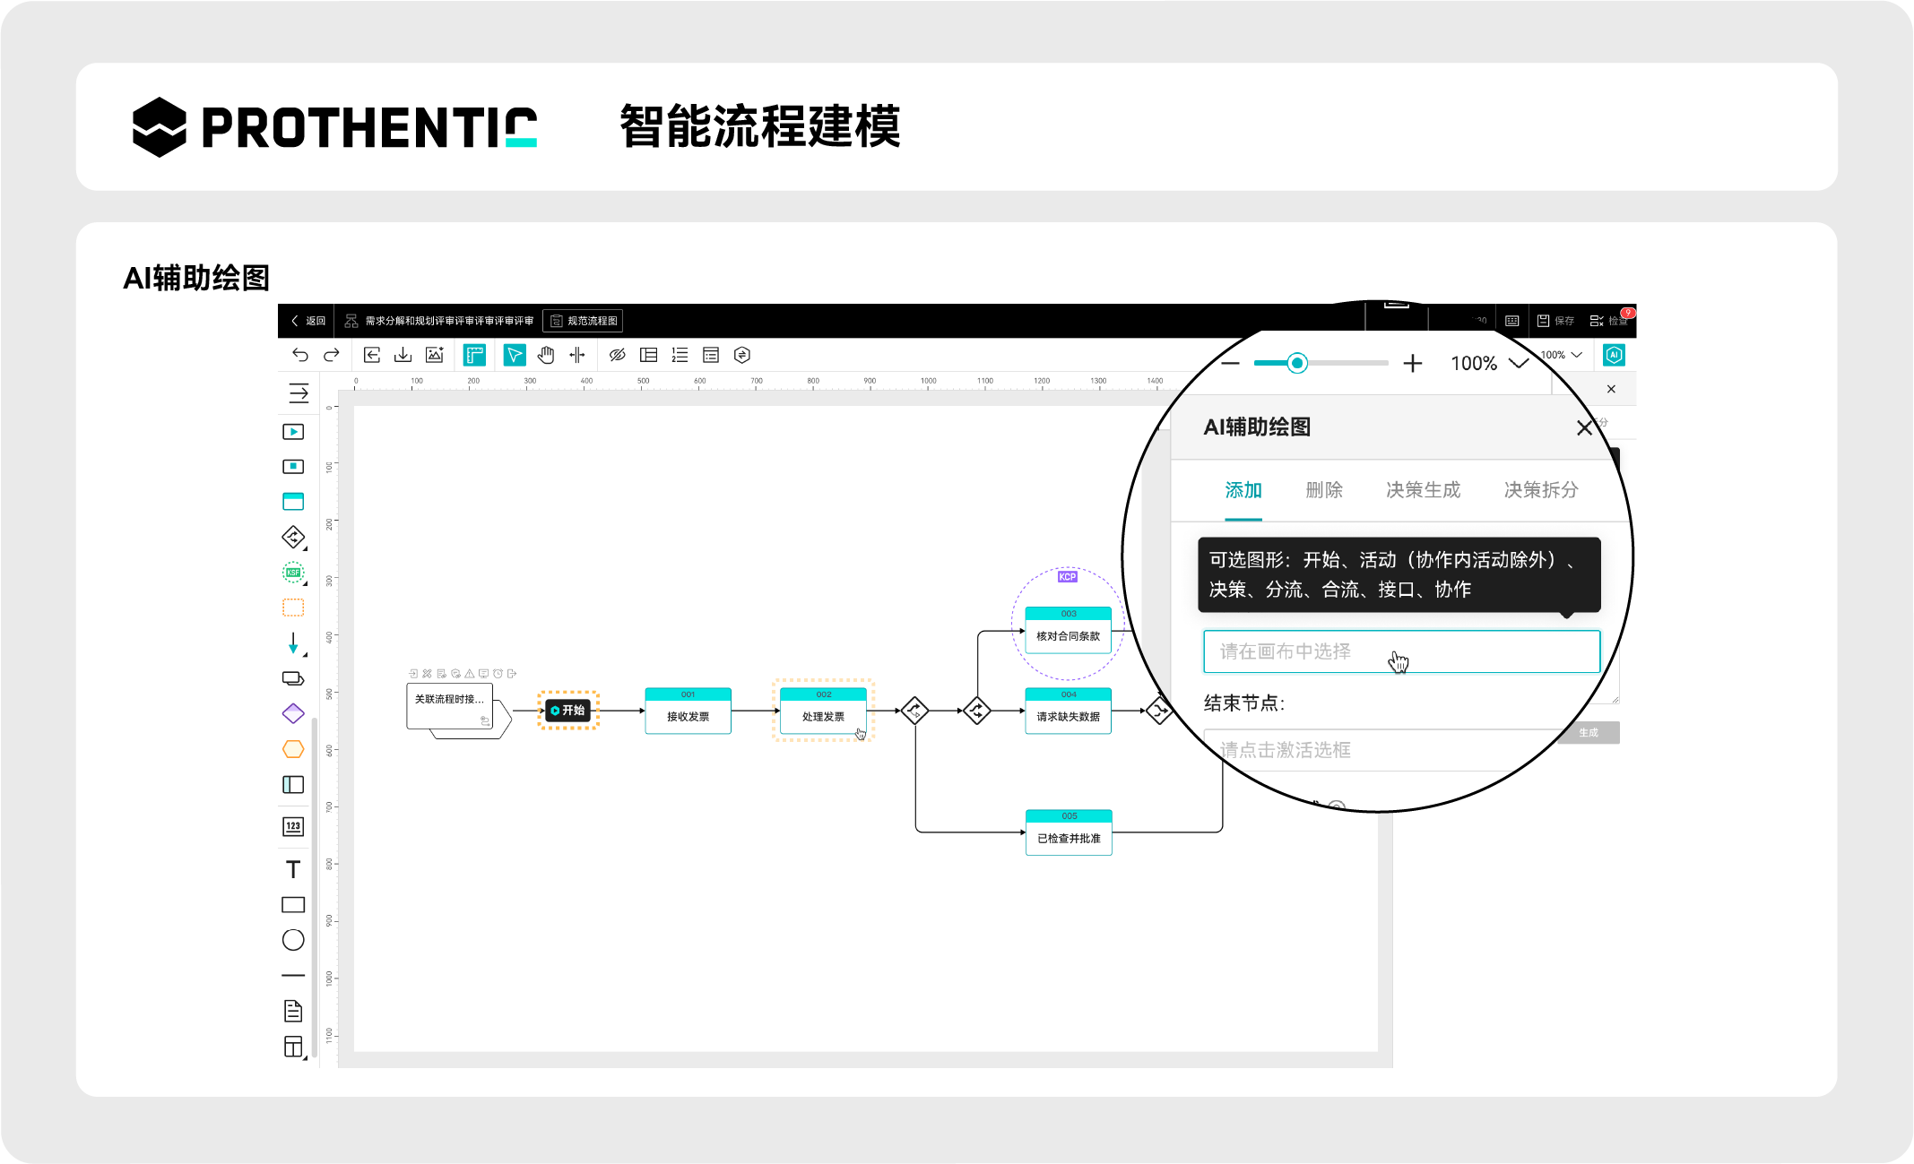
Task: Select the orange hexagon shape tool
Action: click(293, 749)
